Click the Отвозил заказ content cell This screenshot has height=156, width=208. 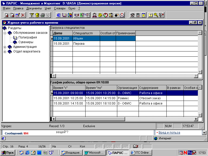tap(153, 98)
